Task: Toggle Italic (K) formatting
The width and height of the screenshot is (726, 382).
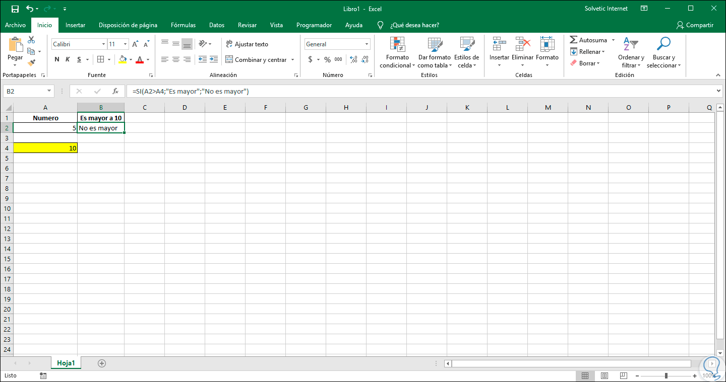Action: coord(68,59)
